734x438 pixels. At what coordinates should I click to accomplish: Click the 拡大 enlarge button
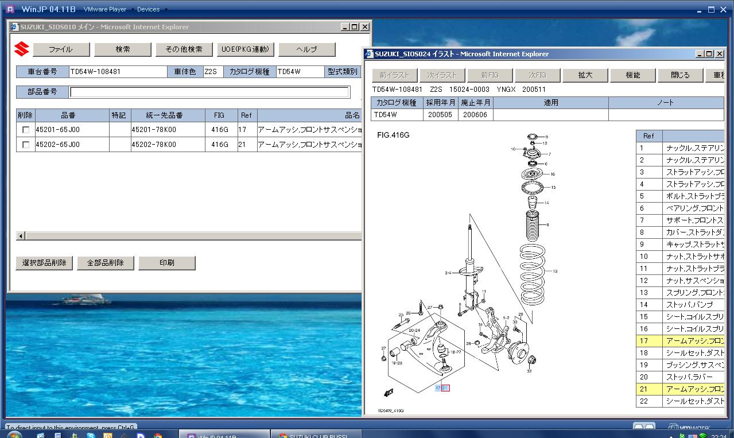coord(585,75)
